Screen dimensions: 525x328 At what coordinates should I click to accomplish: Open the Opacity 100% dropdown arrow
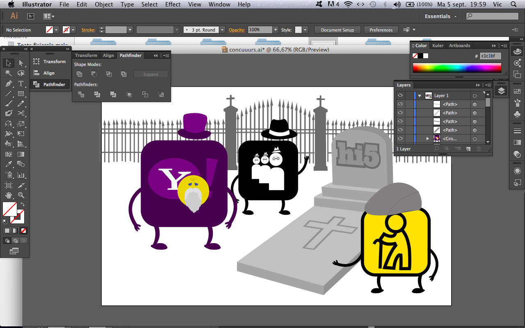(276, 30)
